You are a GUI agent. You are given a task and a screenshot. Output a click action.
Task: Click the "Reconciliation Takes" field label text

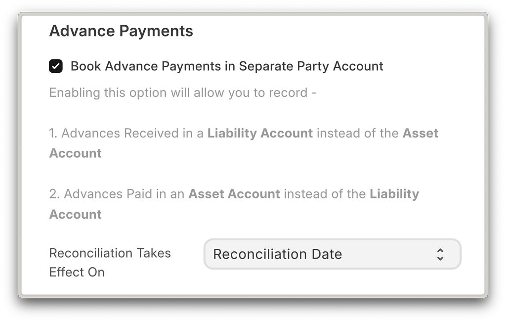click(110, 253)
